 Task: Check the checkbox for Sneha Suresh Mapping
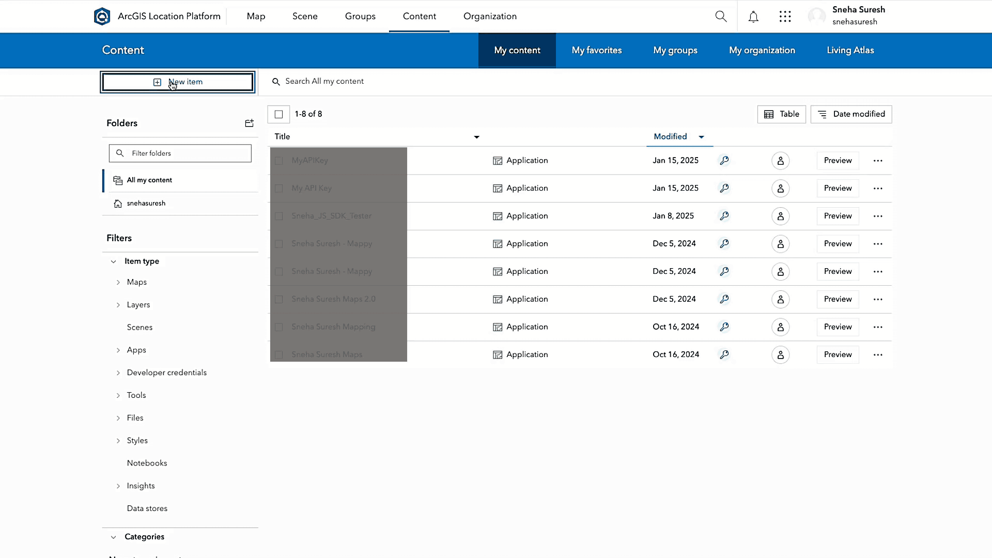click(x=279, y=327)
